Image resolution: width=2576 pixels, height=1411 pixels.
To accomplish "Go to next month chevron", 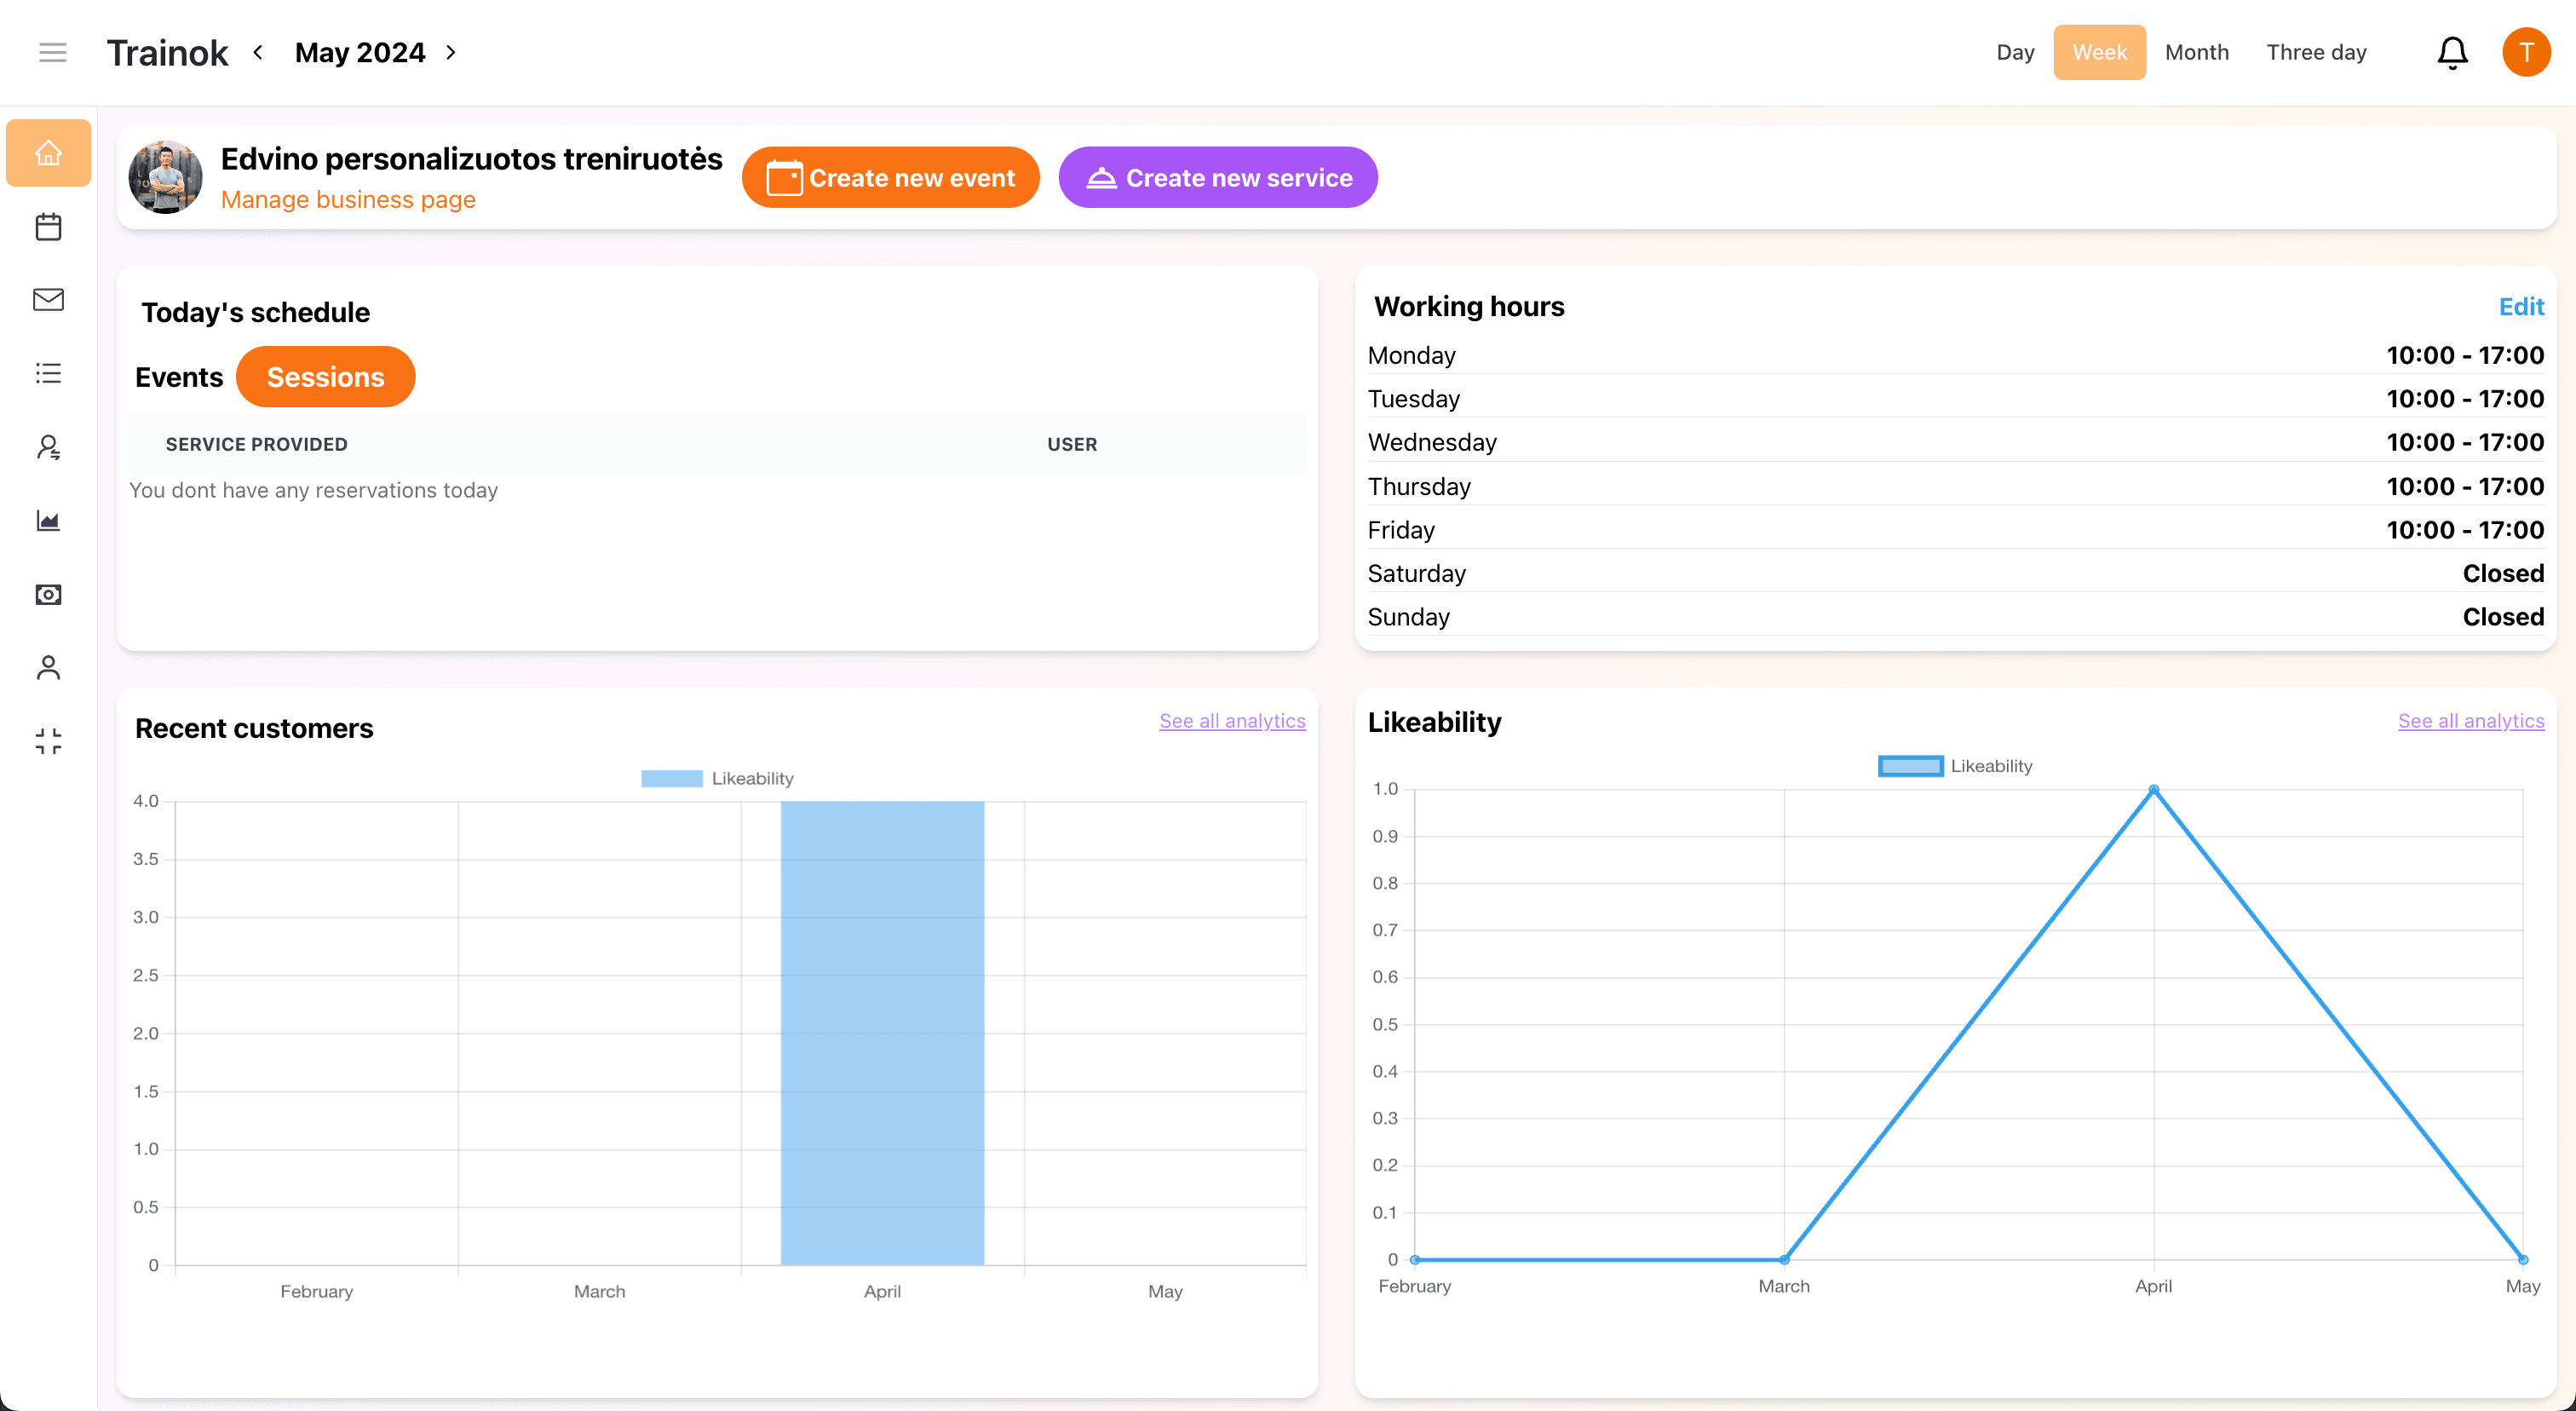I will (x=451, y=52).
